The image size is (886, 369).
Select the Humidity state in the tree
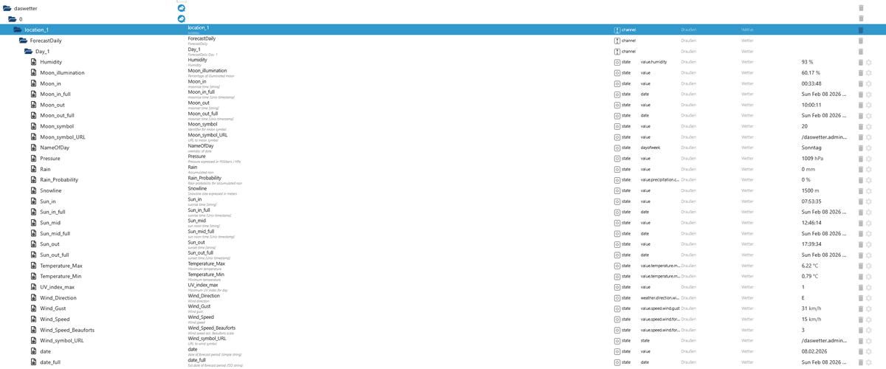[51, 62]
